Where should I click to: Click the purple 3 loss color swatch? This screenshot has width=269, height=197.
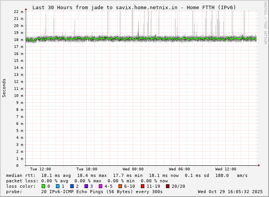[x=86, y=186]
